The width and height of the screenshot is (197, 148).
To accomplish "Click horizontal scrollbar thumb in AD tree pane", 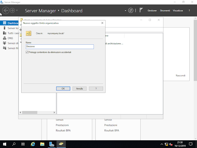I will pyautogui.click(x=30, y=112).
